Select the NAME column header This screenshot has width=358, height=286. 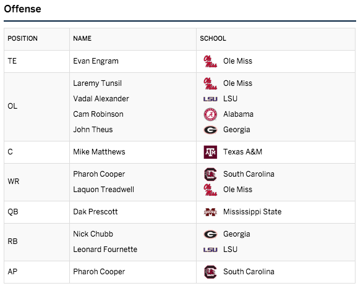point(82,38)
